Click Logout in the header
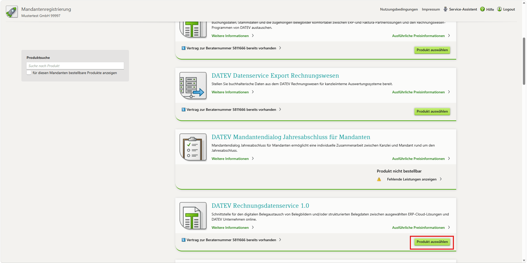527x263 pixels. (x=509, y=9)
